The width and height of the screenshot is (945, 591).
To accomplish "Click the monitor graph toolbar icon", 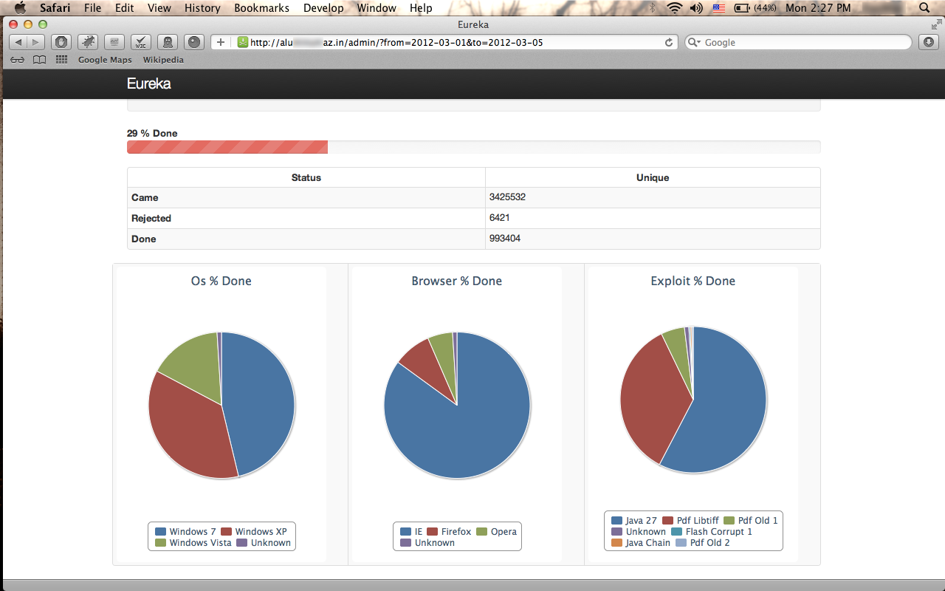I will pyautogui.click(x=114, y=42).
